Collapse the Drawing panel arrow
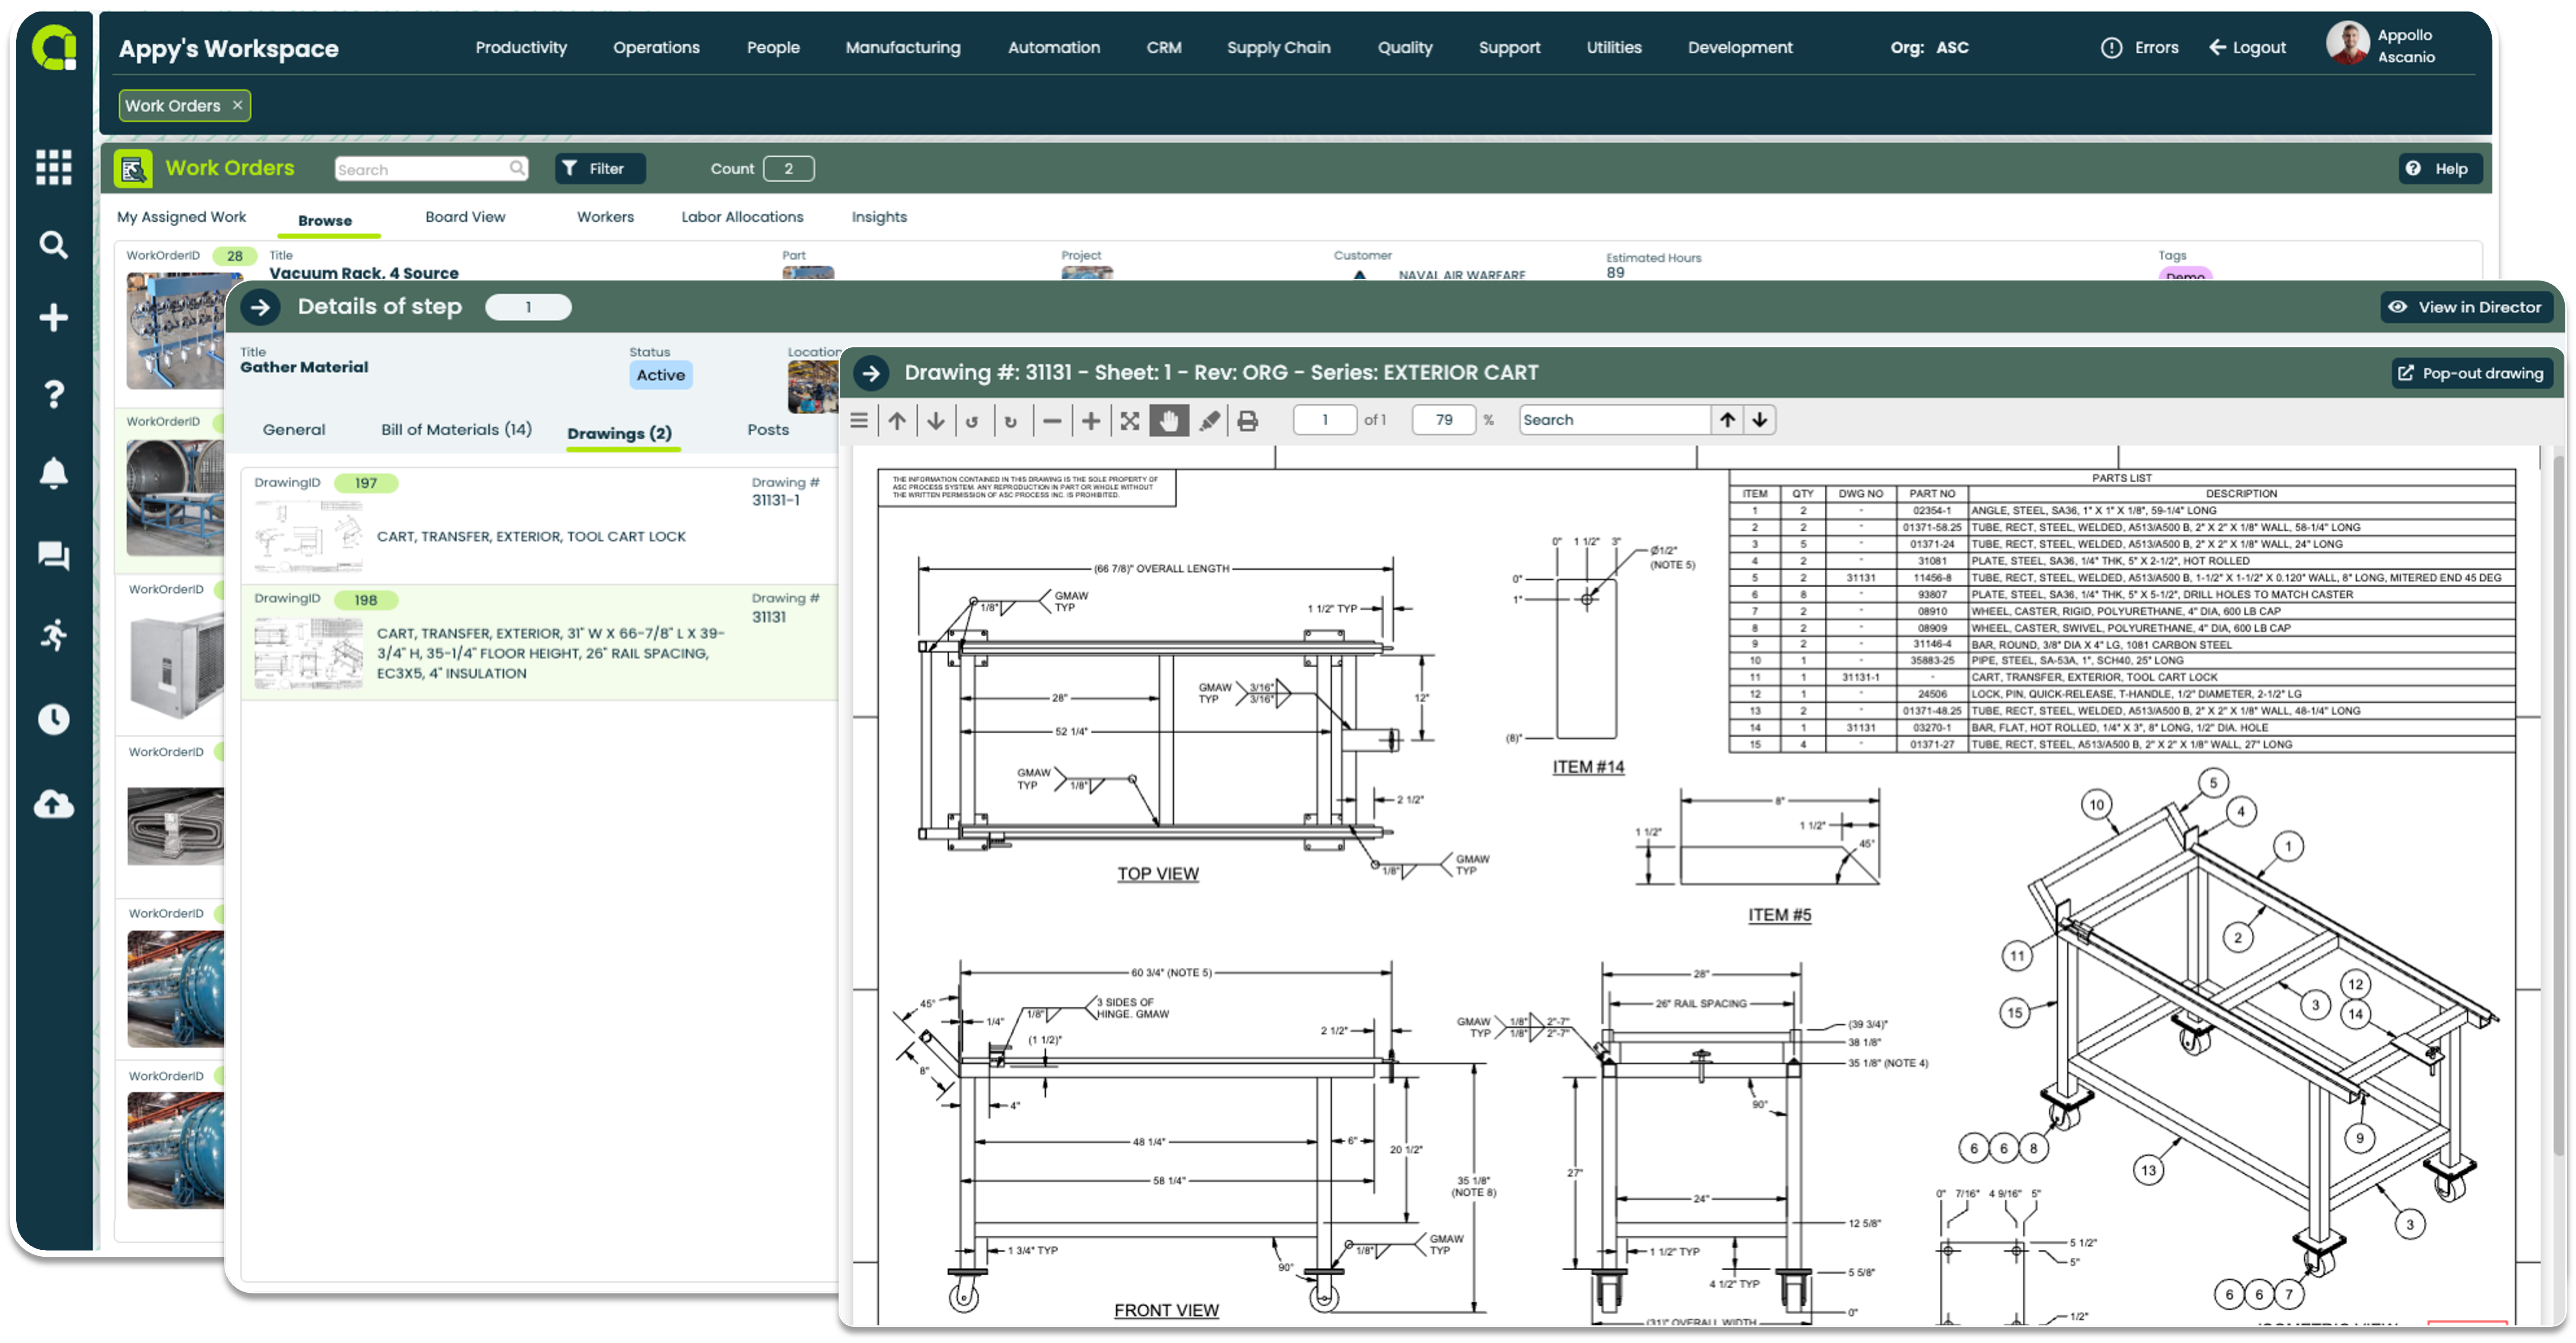Screen dimensions: 2576x1343 pos(871,373)
